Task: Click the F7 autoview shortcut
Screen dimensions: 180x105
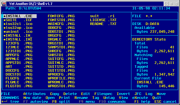Action: coord(36,102)
